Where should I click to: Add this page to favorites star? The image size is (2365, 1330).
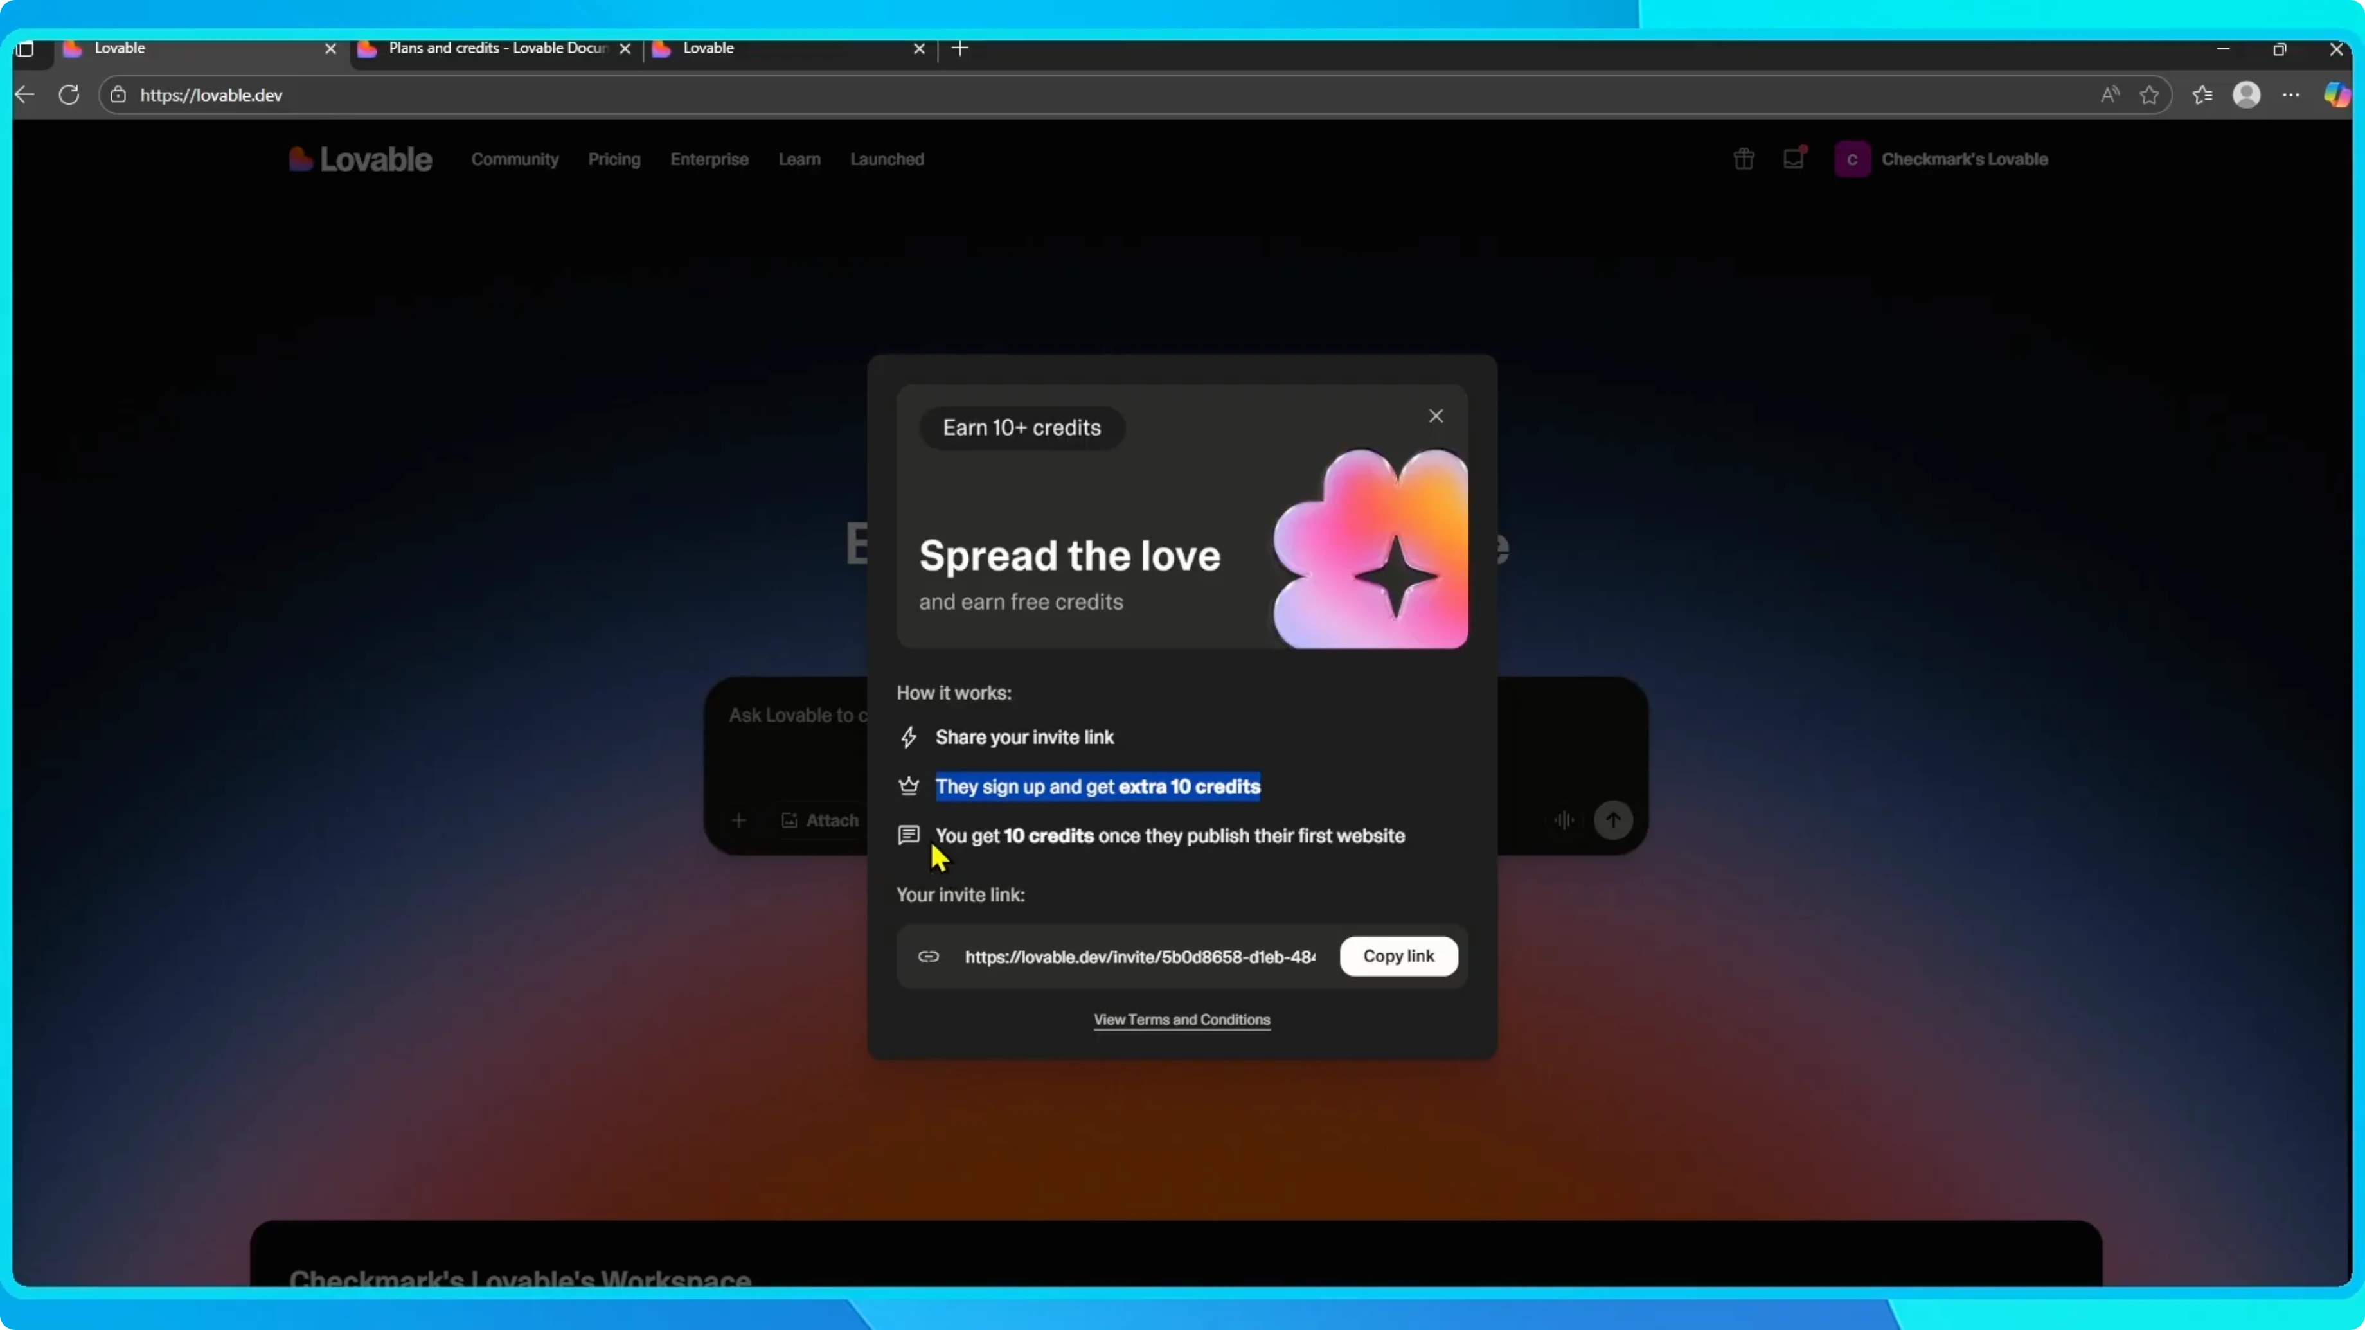[2149, 94]
